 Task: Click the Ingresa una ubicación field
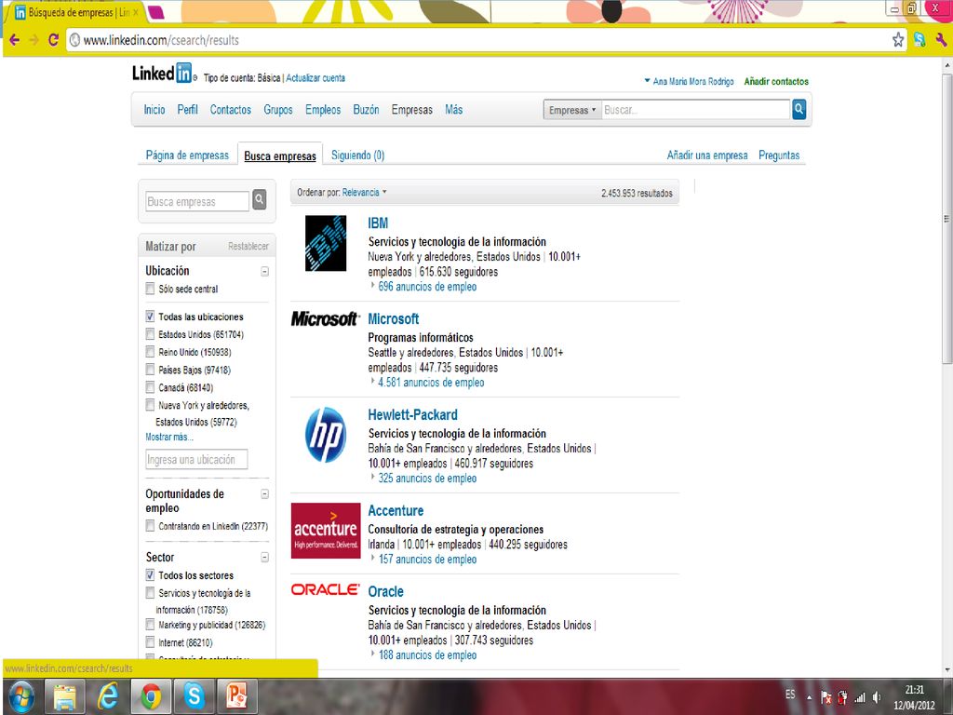196,460
